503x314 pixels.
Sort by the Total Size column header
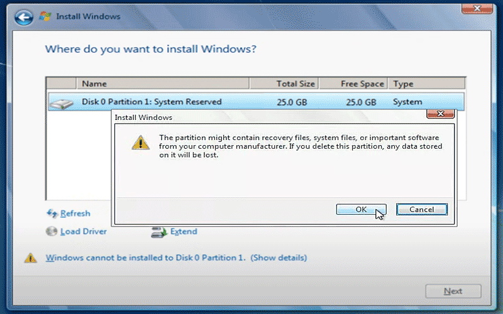(x=284, y=84)
